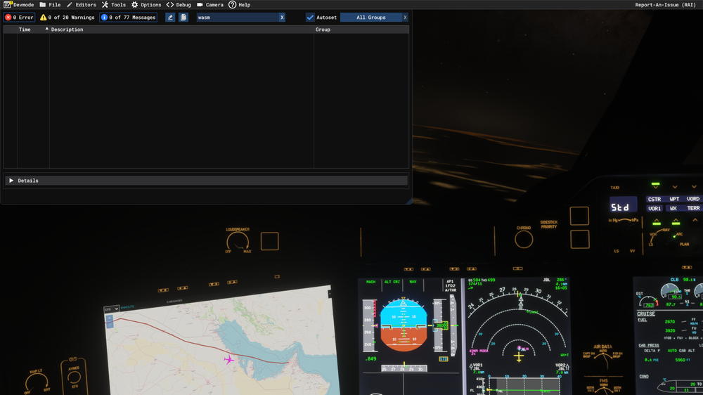This screenshot has height=395, width=703.
Task: Toggle the Error filter button
Action: tap(19, 18)
